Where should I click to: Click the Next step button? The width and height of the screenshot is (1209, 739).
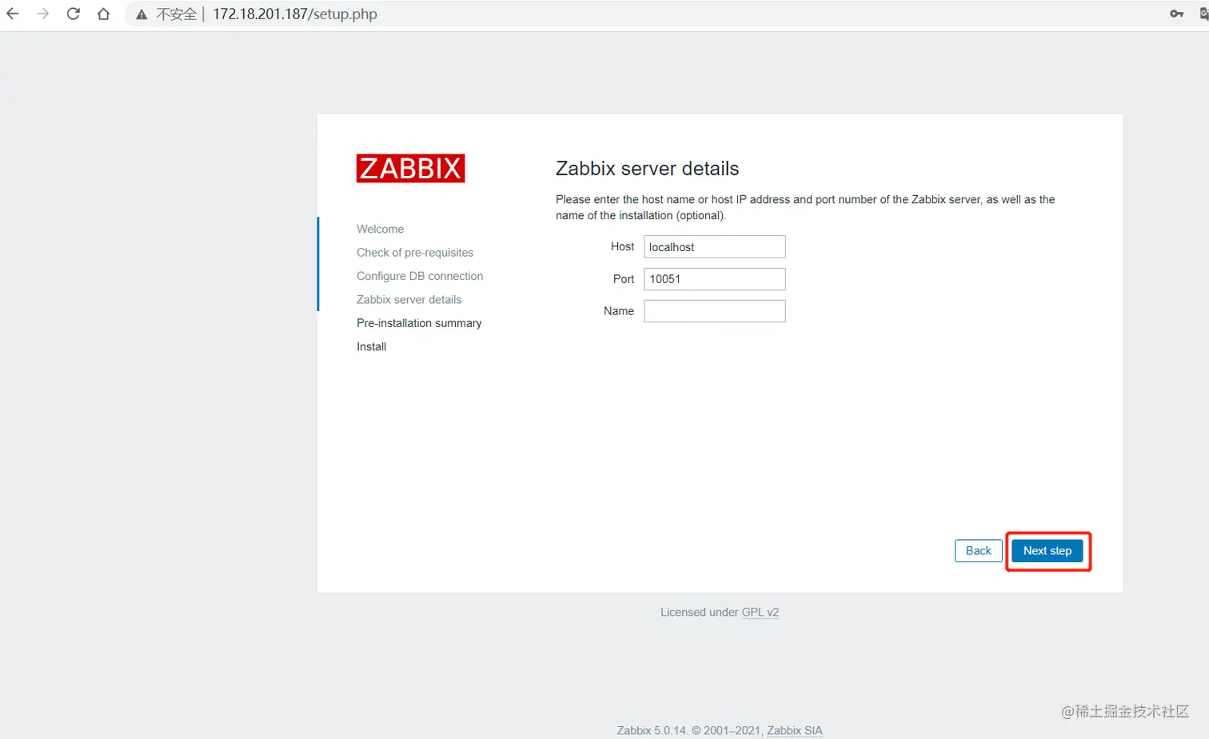coord(1047,551)
